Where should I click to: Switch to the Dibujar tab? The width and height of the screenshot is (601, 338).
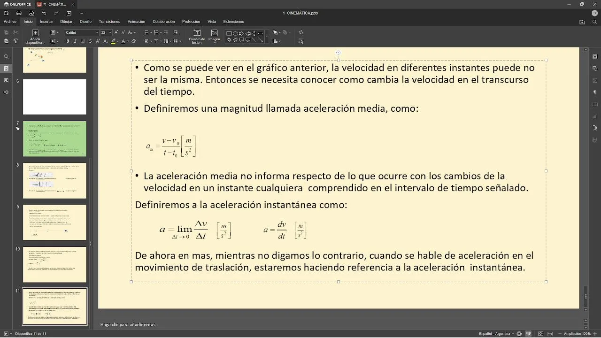coord(66,22)
